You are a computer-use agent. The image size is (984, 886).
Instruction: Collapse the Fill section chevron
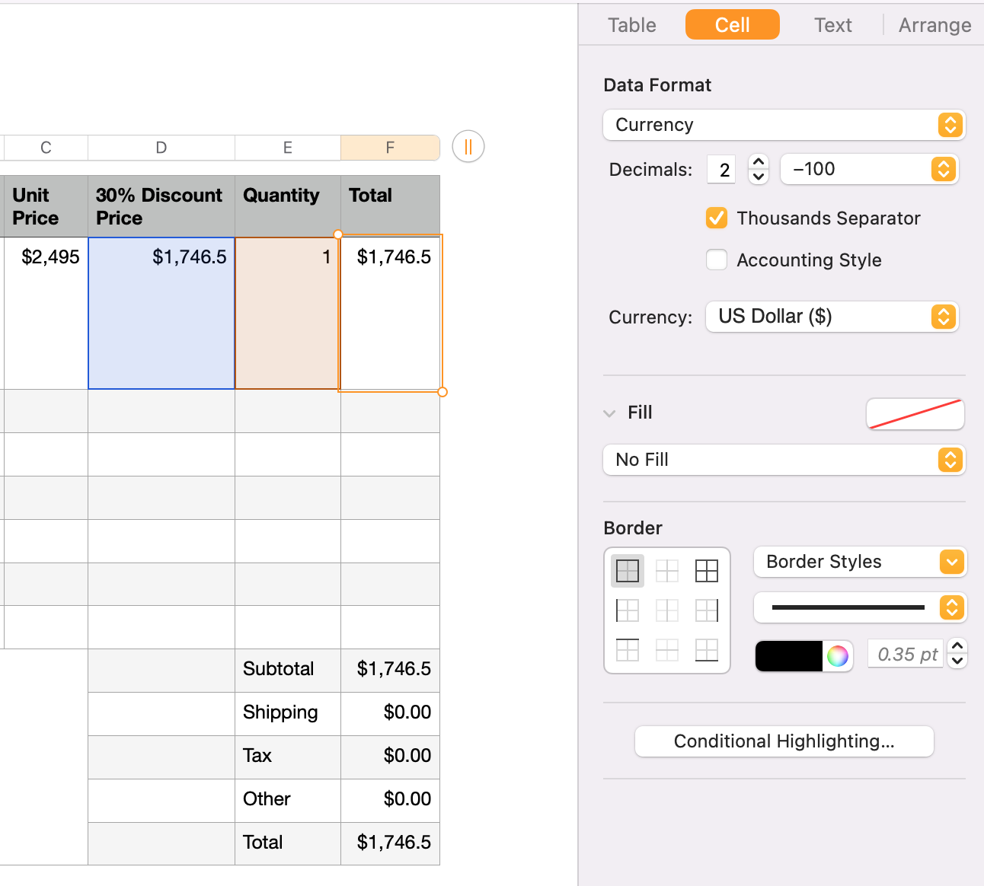pos(609,413)
